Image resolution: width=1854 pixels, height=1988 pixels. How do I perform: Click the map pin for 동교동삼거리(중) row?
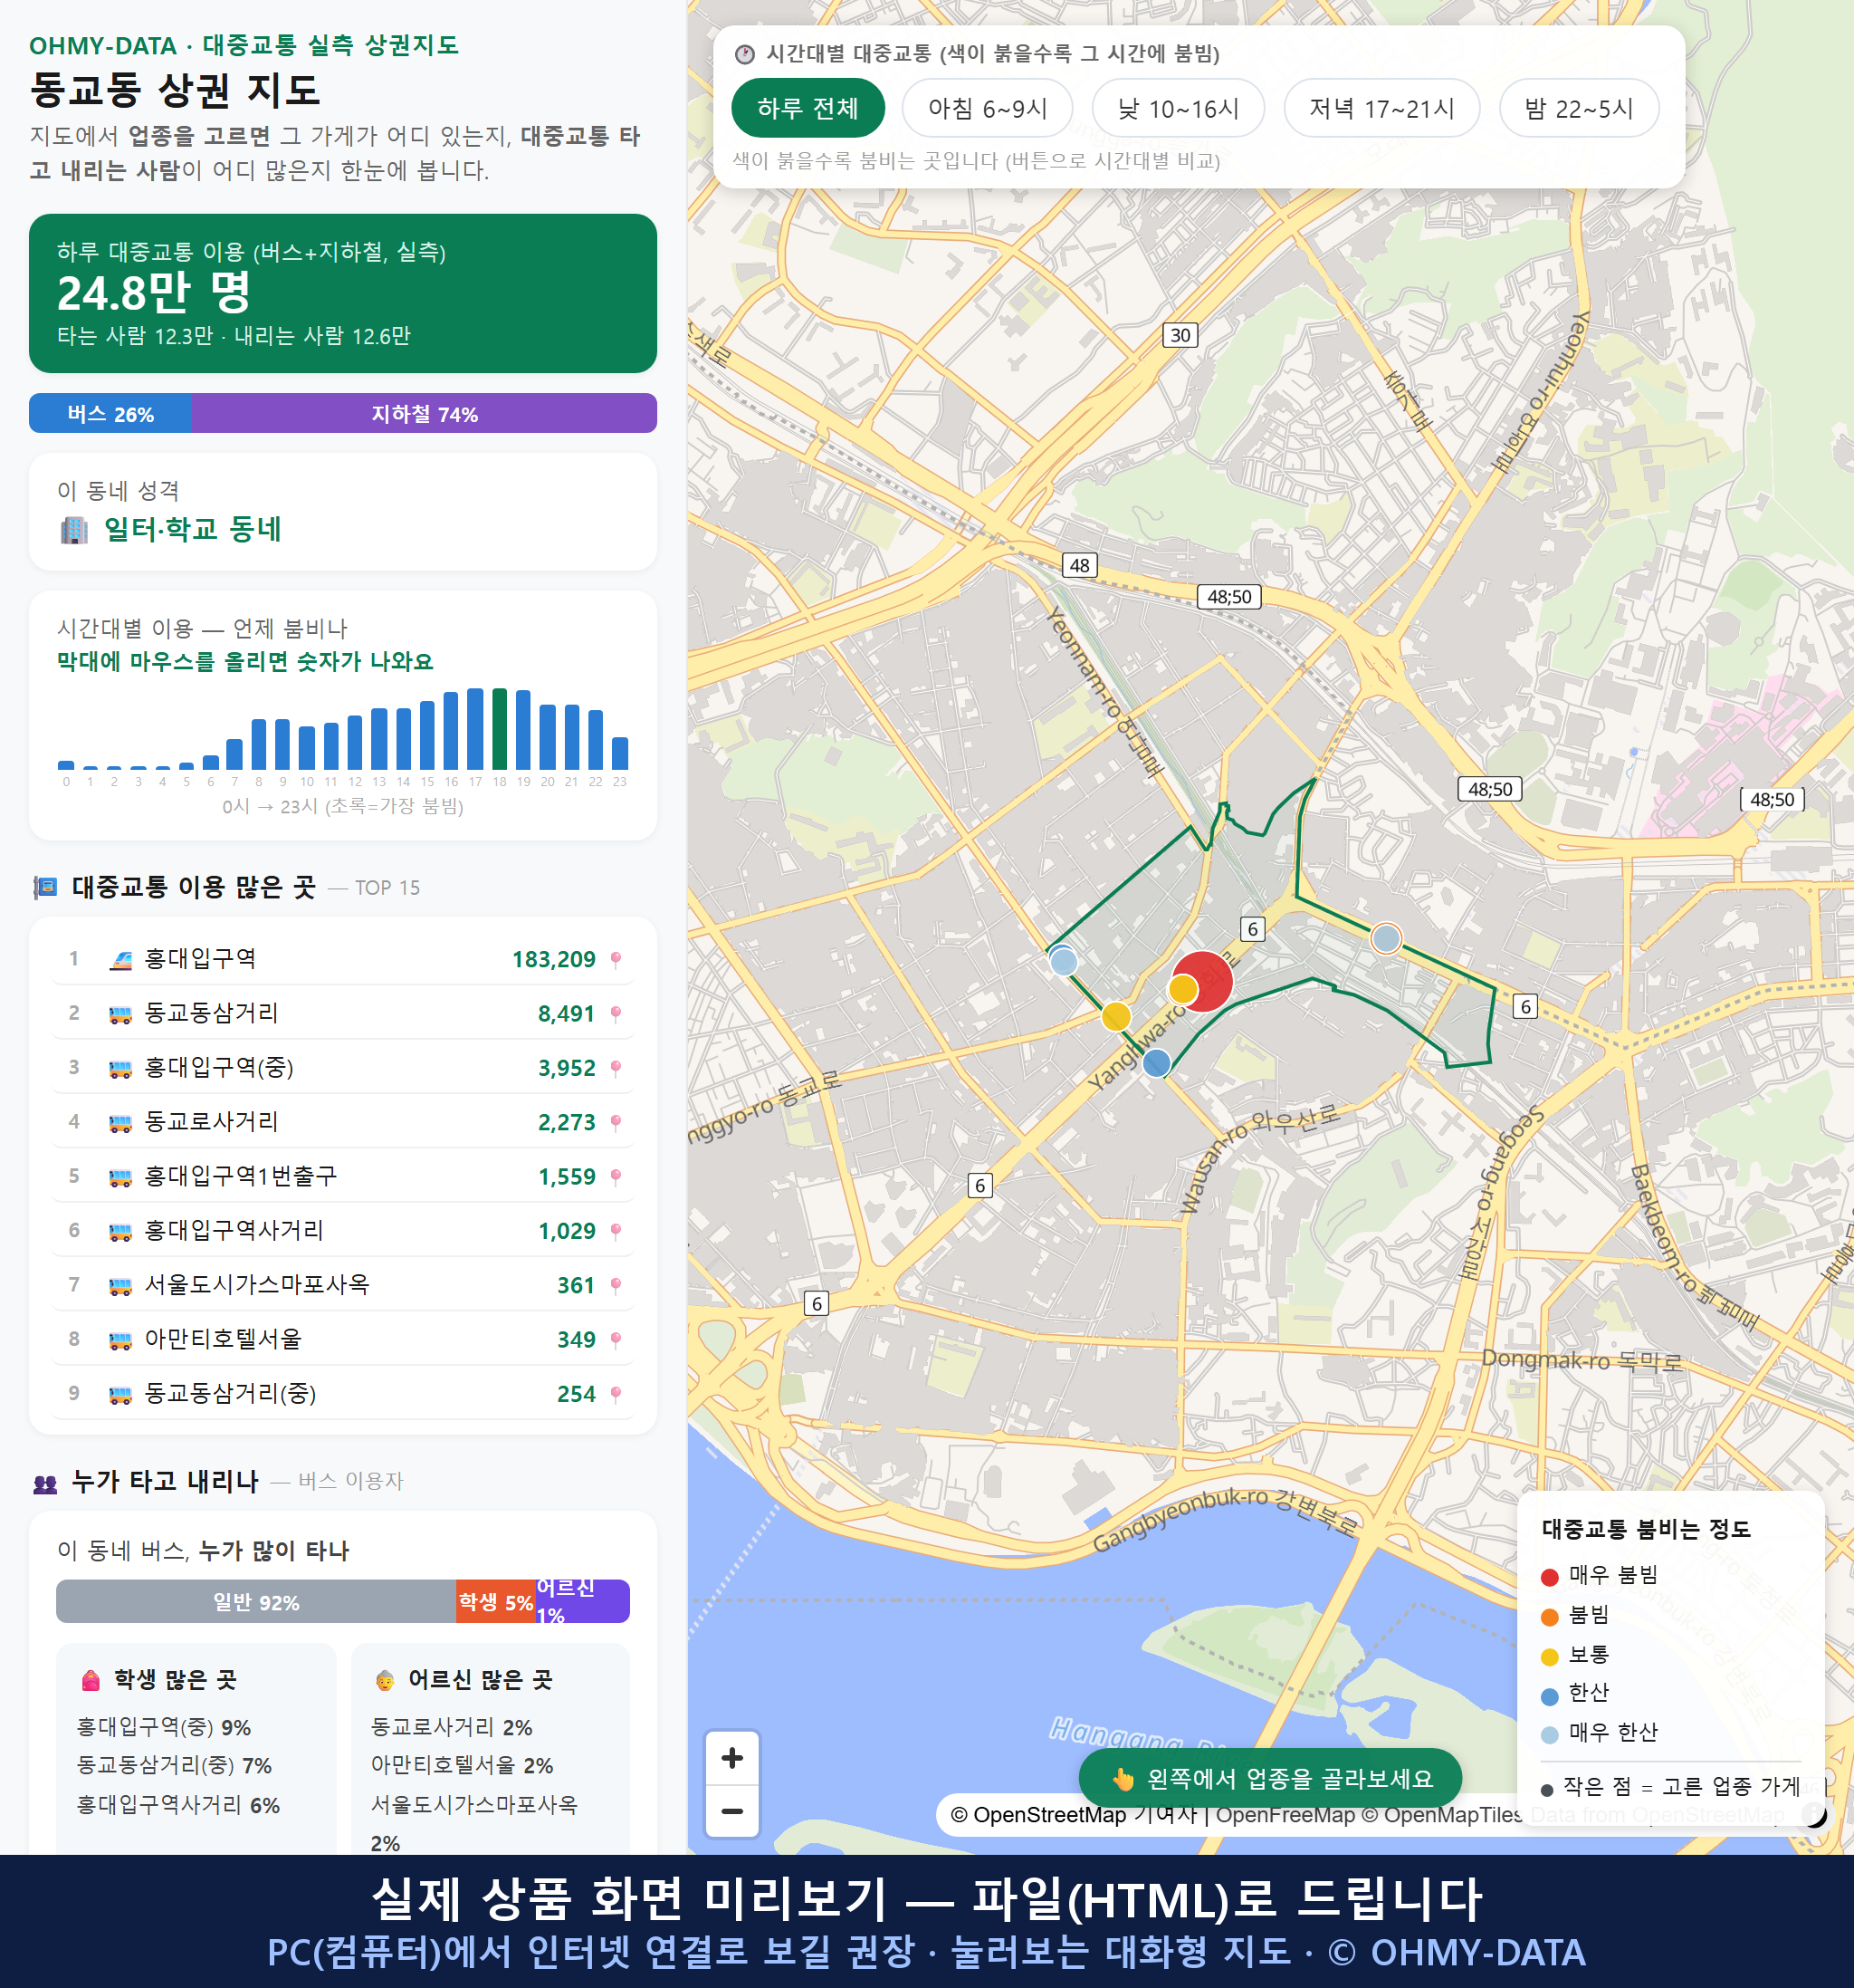pos(616,1394)
